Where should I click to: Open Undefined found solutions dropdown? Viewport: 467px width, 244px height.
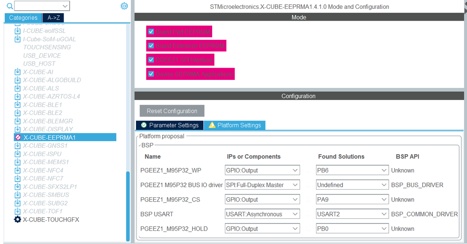coord(352,185)
